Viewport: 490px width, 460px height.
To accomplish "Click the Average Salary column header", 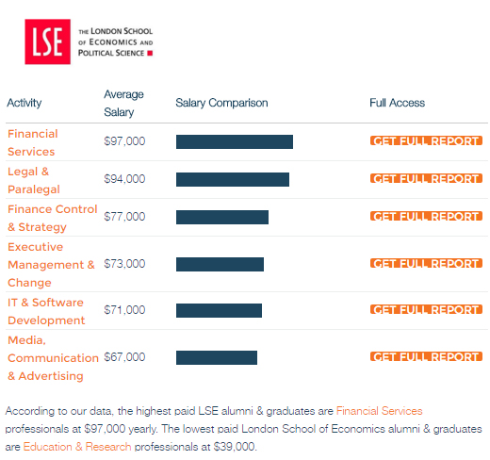I will tap(123, 103).
